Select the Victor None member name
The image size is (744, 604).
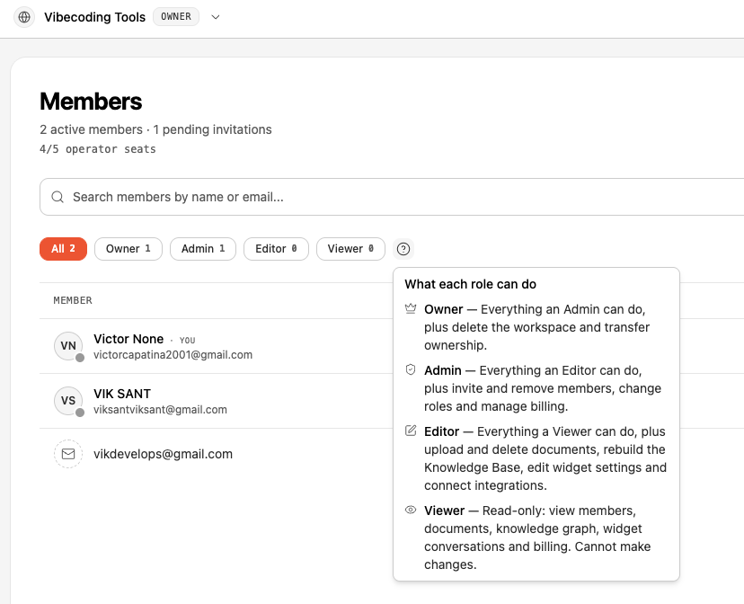[x=128, y=339]
